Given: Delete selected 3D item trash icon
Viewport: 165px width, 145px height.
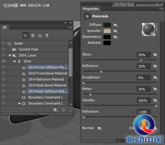Looking at the screenshot, I should (x=63, y=110).
